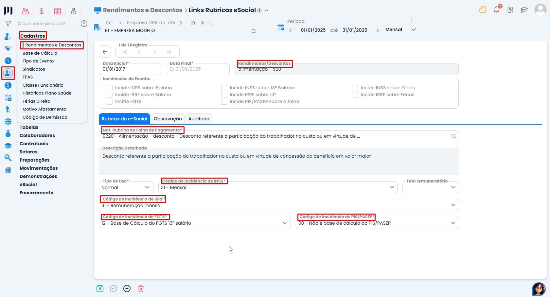
Task: Click the blue clock icon in sidebar
Action: (8, 61)
